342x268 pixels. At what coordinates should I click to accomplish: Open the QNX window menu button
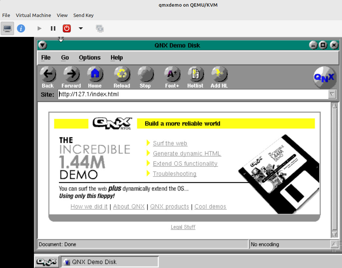pos(43,45)
